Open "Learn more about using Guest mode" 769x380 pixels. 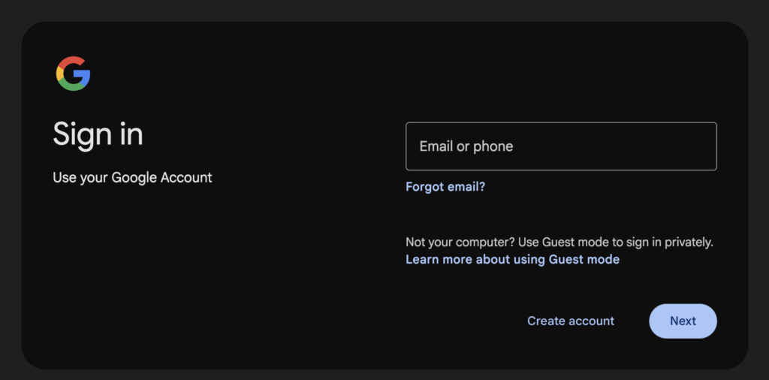tap(512, 259)
